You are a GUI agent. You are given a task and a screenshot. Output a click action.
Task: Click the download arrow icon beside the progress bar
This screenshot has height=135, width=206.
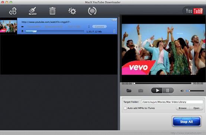[22, 31]
